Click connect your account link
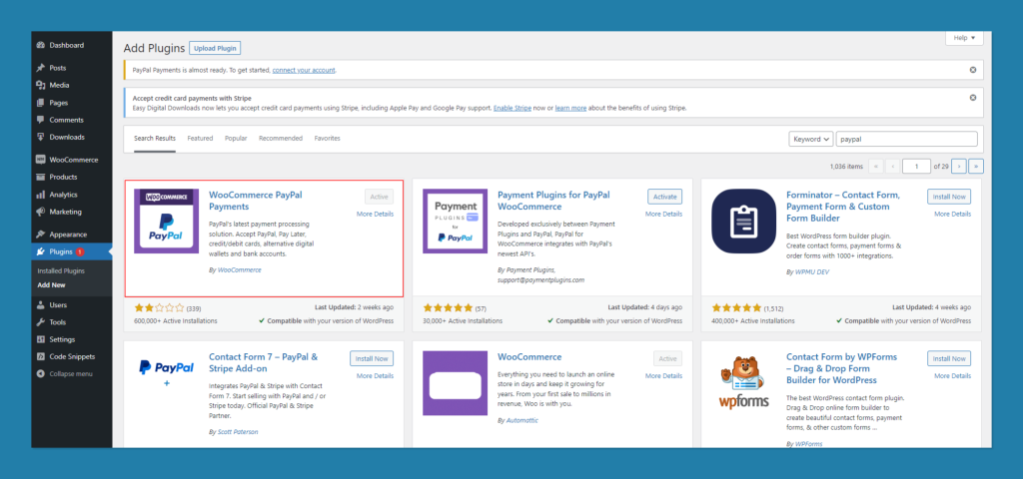This screenshot has height=479, width=1023. coord(304,70)
